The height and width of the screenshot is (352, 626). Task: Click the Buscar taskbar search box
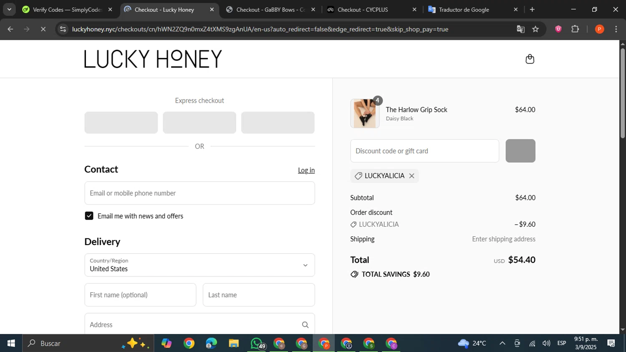click(88, 343)
